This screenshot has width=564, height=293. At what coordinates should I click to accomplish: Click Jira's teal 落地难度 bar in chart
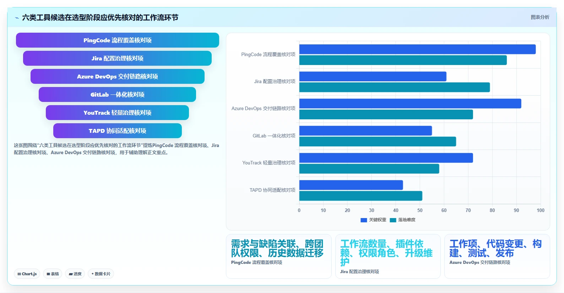(395, 87)
